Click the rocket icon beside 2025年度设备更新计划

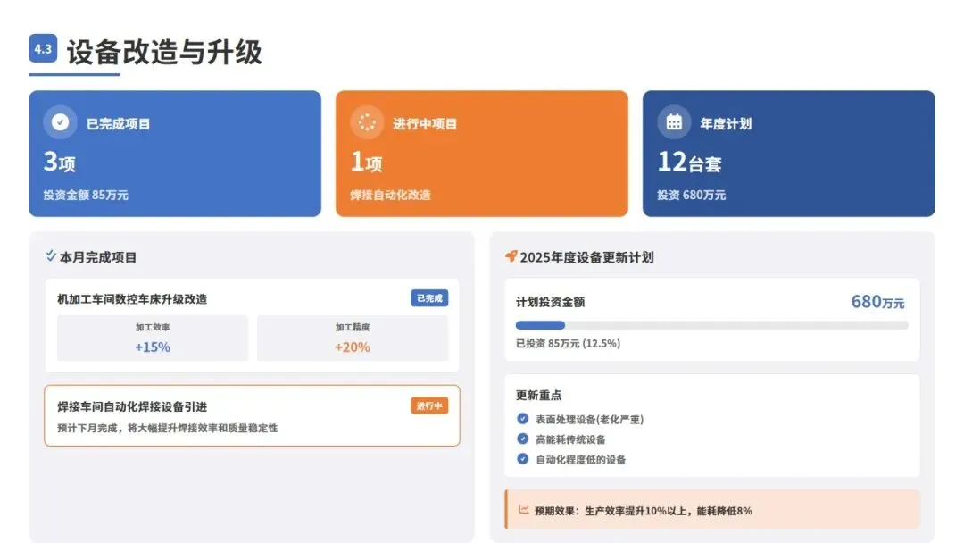[x=511, y=255]
